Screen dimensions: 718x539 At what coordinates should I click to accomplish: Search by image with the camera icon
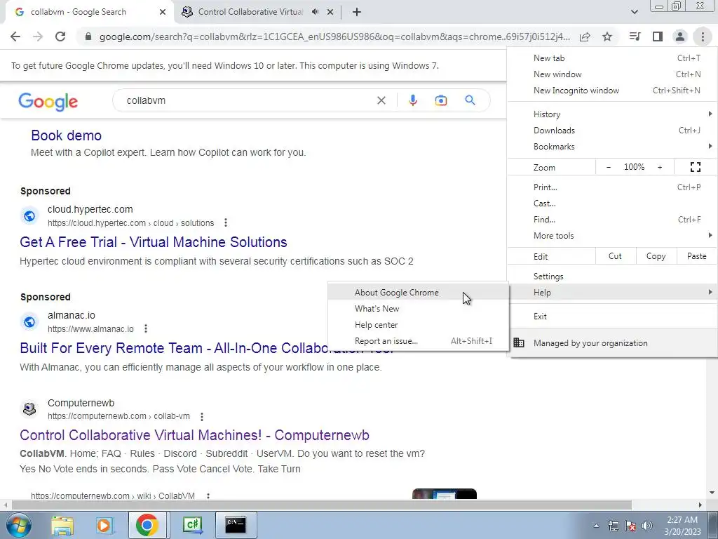point(441,100)
